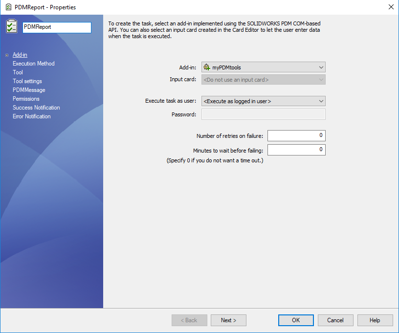
Task: Click the Cancel button
Action: click(335, 320)
